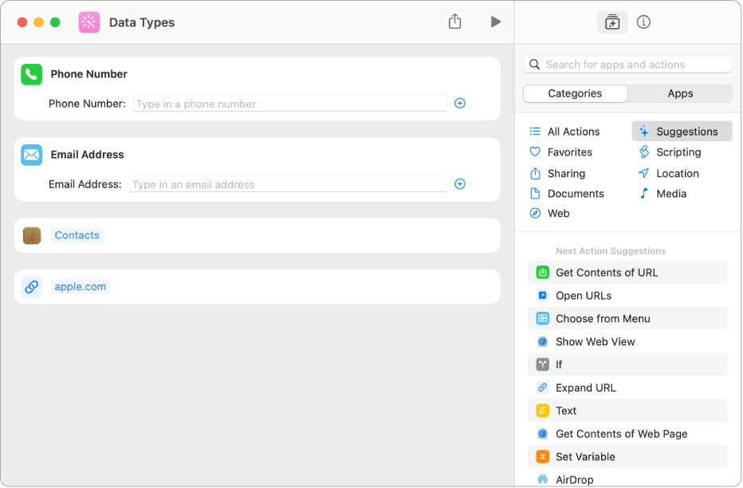Screen dimensions: 743x488
Task: Add another phone number with plus button
Action: pos(460,104)
